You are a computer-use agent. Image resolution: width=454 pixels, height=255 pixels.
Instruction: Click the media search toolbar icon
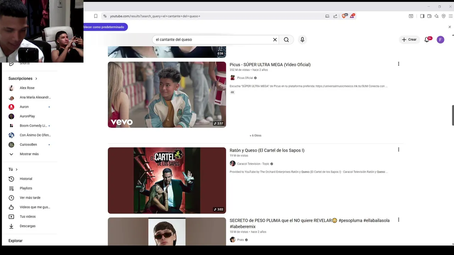pyautogui.click(x=411, y=16)
